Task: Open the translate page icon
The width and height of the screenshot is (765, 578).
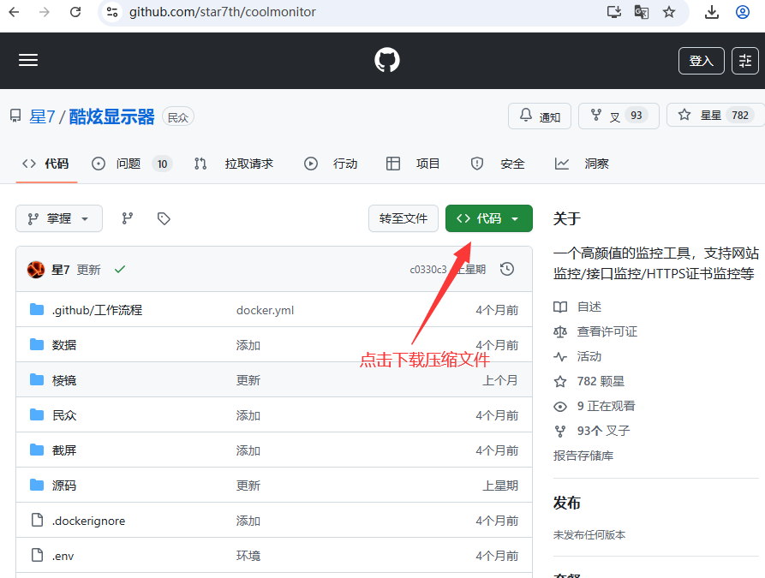Action: 641,12
